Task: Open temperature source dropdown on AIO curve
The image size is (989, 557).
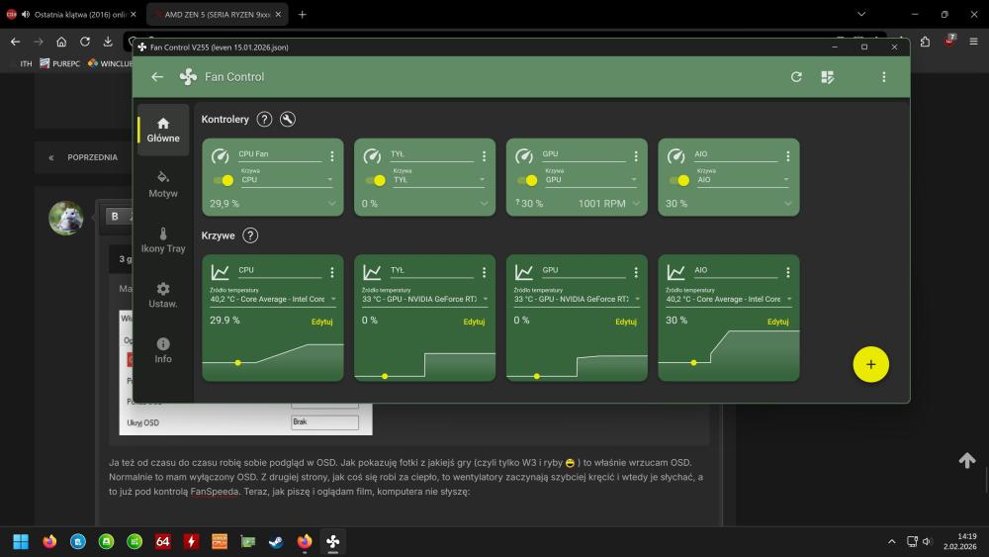Action: (729, 299)
